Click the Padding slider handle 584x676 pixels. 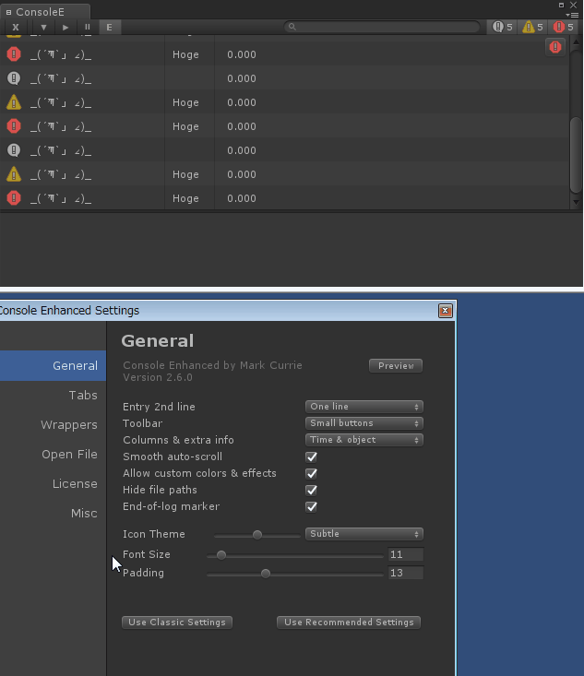[266, 574]
